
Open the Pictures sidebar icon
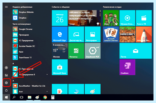[6, 75]
